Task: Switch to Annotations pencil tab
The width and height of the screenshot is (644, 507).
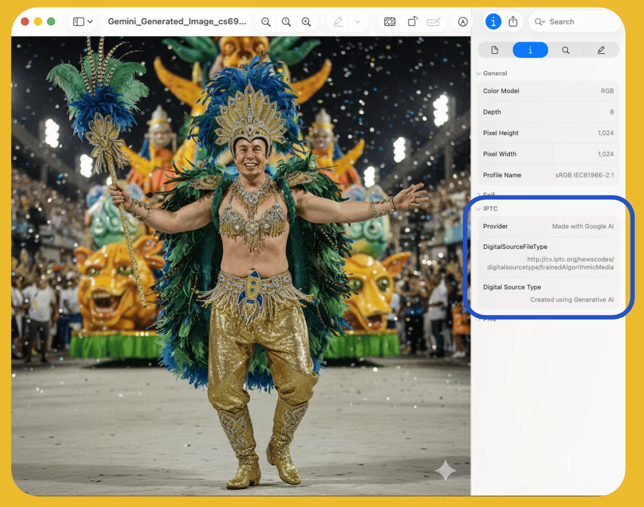Action: [x=601, y=50]
